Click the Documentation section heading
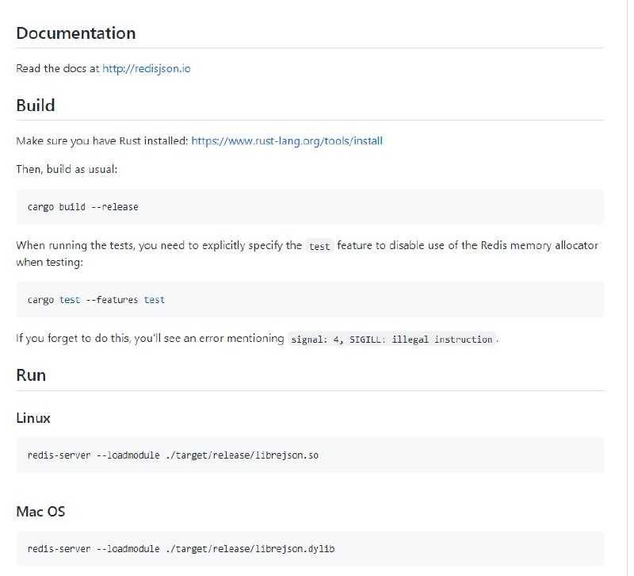The image size is (634, 576). tap(76, 33)
